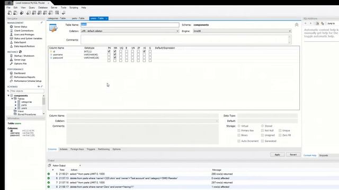Open Status and System Variables
The height and width of the screenshot is (190, 339).
click(28, 39)
